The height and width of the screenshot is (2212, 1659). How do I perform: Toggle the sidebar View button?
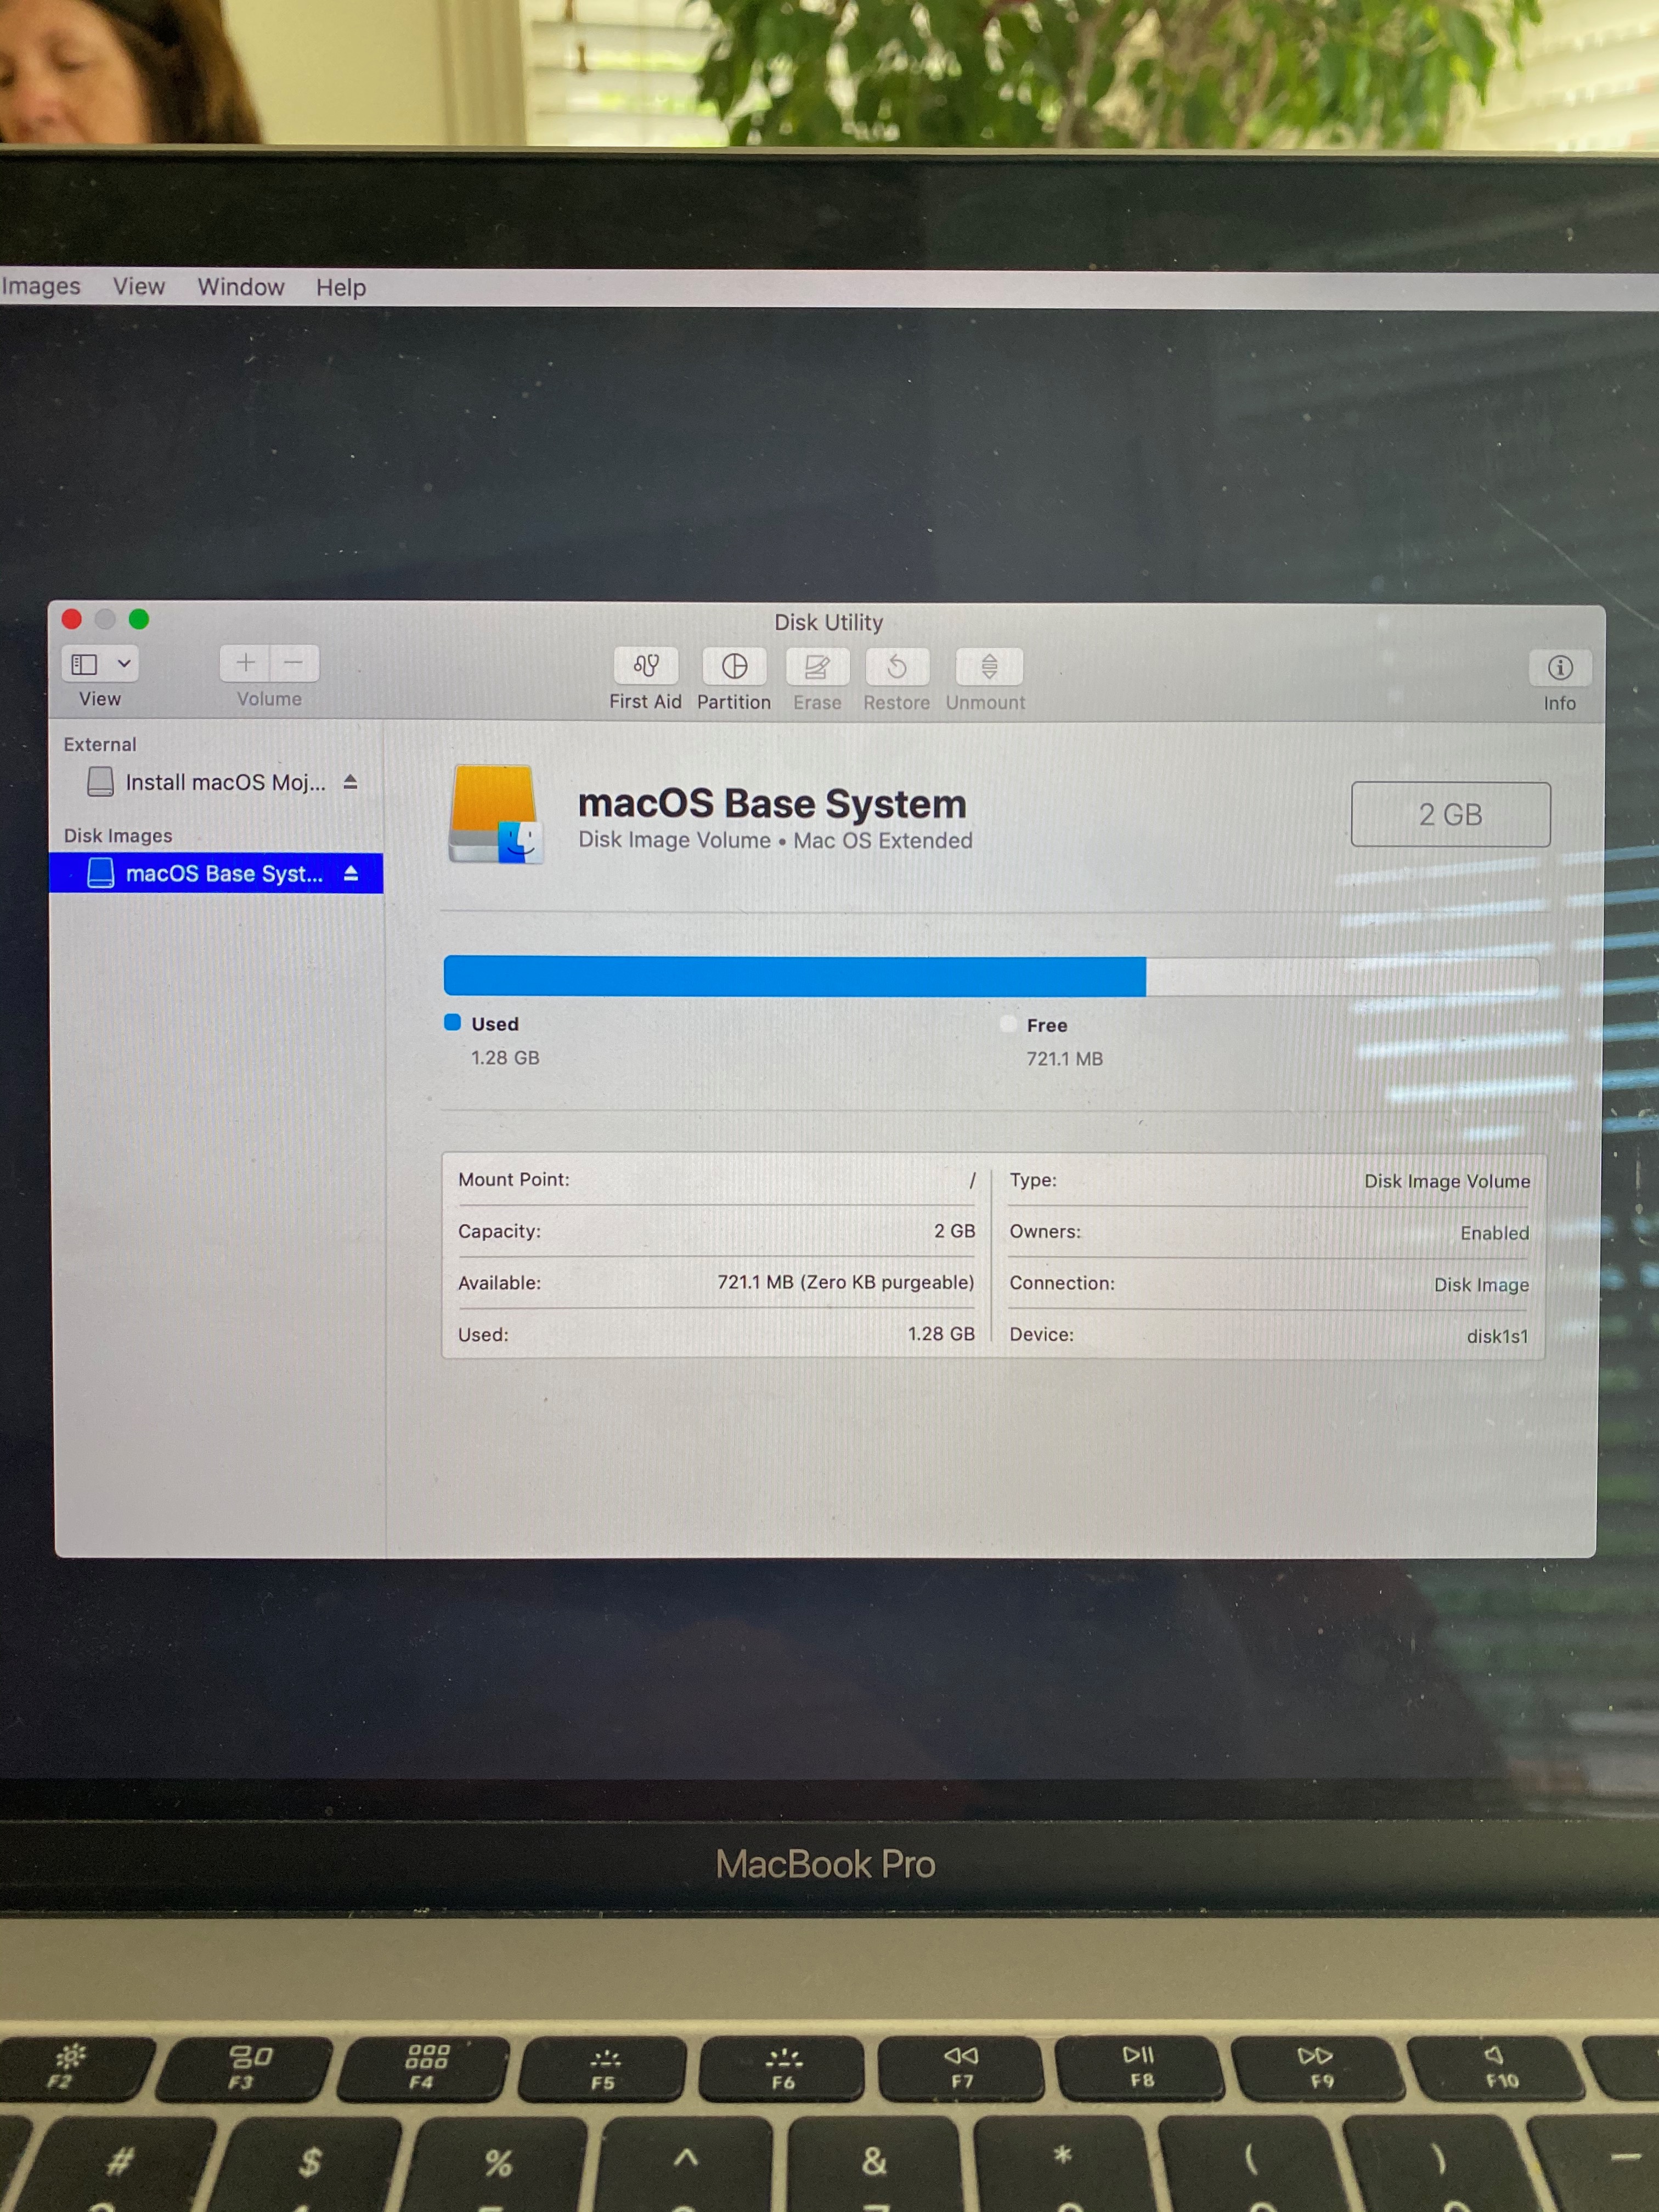tap(85, 663)
